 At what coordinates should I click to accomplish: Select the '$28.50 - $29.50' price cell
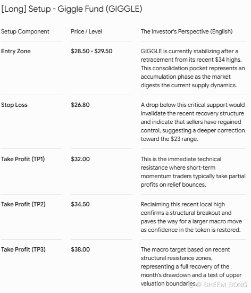[91, 51]
